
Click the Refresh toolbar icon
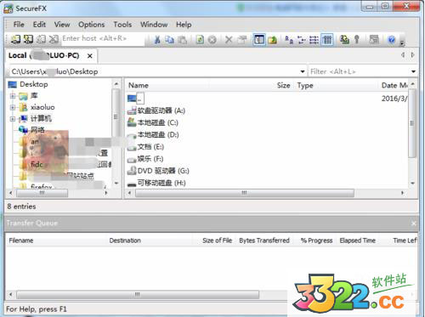coord(200,39)
